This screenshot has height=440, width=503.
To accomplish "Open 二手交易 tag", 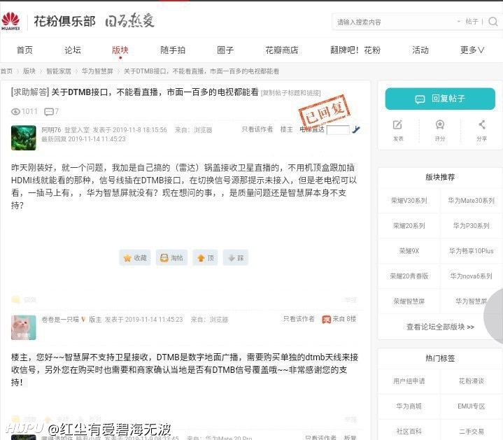I will [x=471, y=432].
